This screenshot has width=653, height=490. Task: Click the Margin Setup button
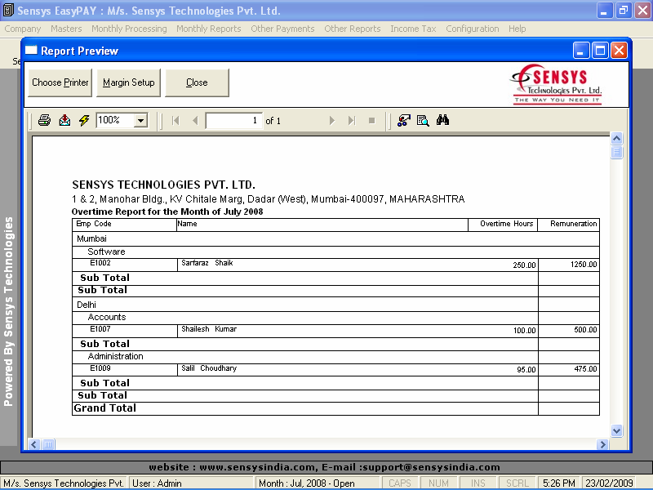(128, 82)
